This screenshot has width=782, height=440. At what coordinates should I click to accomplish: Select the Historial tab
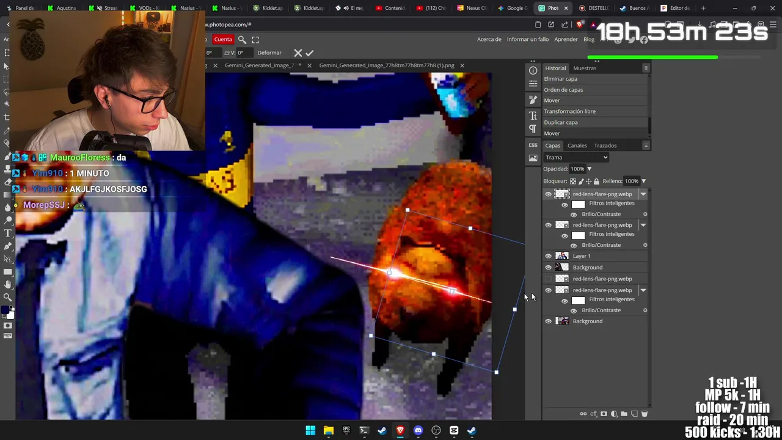coord(555,68)
